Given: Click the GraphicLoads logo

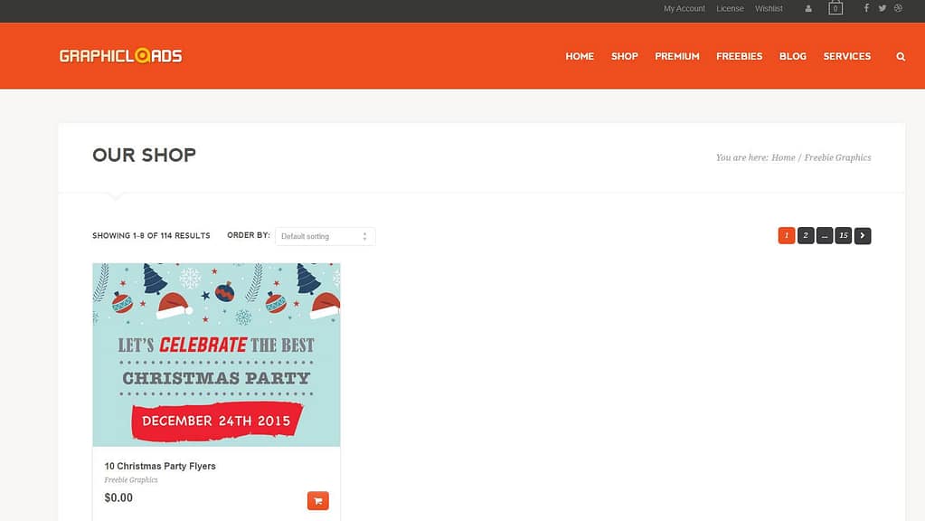Looking at the screenshot, I should (x=120, y=56).
